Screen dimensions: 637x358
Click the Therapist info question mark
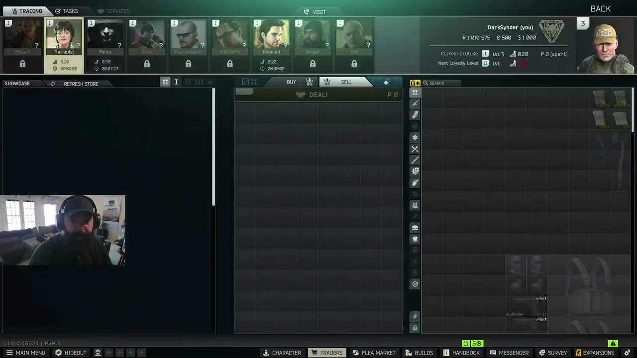click(78, 45)
